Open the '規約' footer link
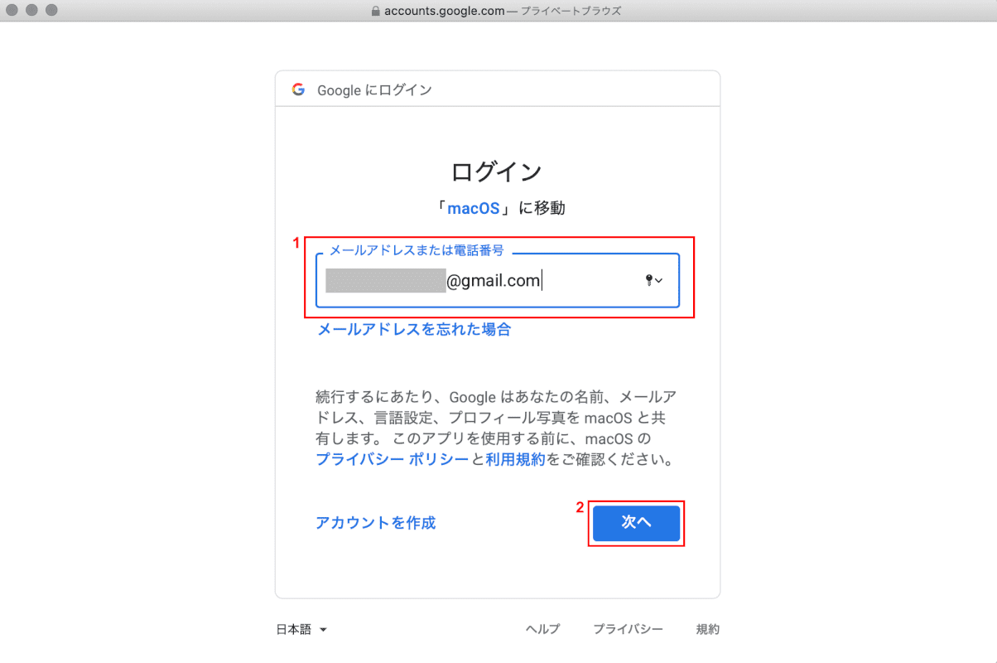 pos(708,630)
